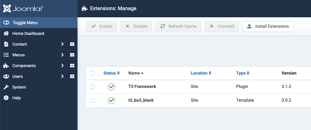The image size is (311, 130).
Task: Click the Install Extensions button
Action: point(268,26)
